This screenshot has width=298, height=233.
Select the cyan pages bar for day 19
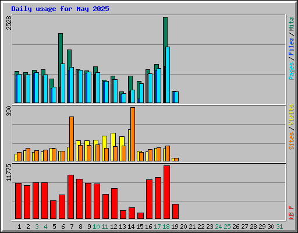(x=176, y=97)
